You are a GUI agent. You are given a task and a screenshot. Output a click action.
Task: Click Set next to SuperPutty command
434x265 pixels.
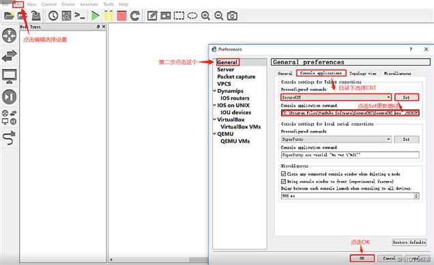click(x=406, y=139)
